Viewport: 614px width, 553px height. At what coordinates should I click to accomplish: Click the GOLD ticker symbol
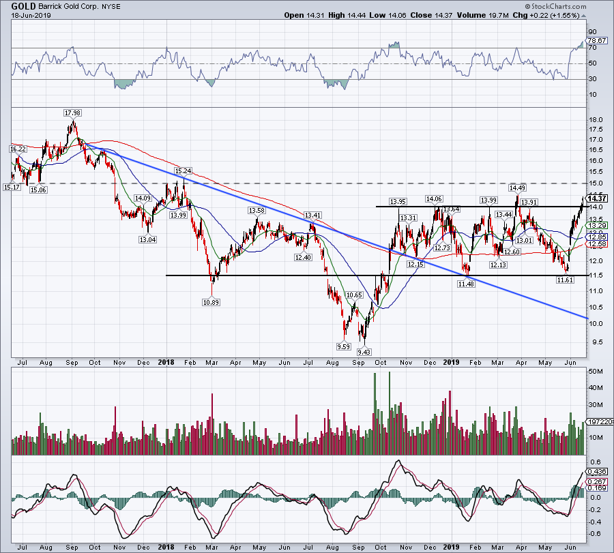click(23, 6)
